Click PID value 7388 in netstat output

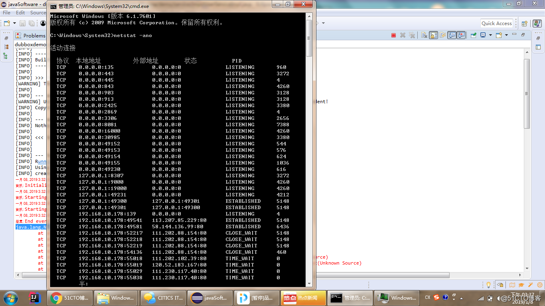pos(283,125)
